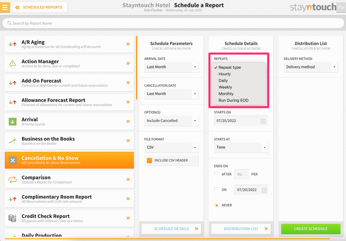Click Distribution List navigation button
The height and width of the screenshot is (241, 346).
pos(241,229)
